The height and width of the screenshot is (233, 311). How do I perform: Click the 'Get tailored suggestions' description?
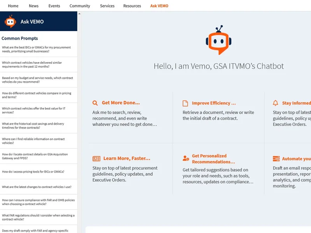pos(218,176)
